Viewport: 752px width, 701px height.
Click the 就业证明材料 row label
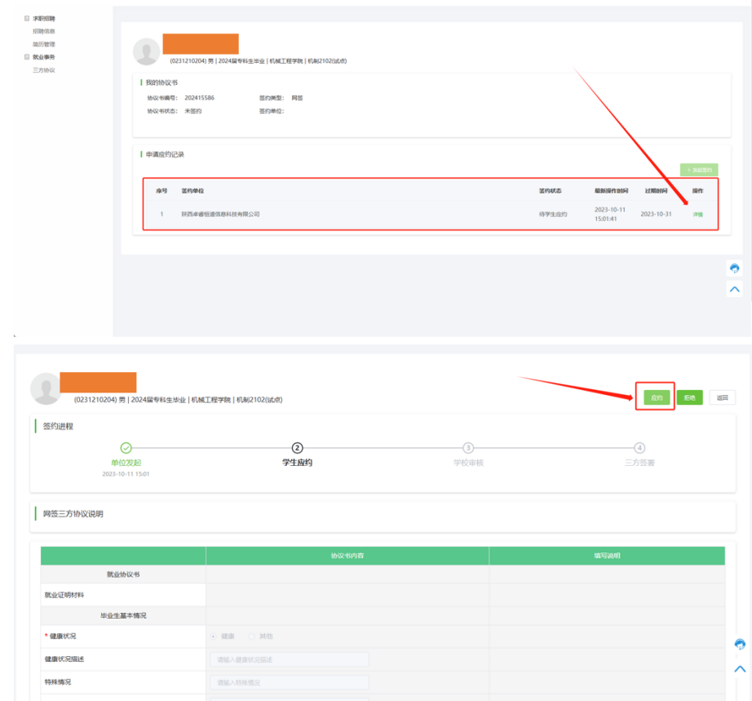64,595
